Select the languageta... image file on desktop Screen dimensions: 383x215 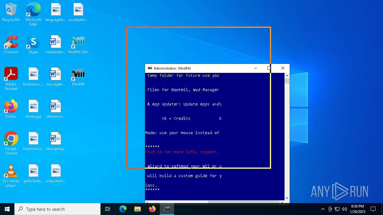point(56,13)
